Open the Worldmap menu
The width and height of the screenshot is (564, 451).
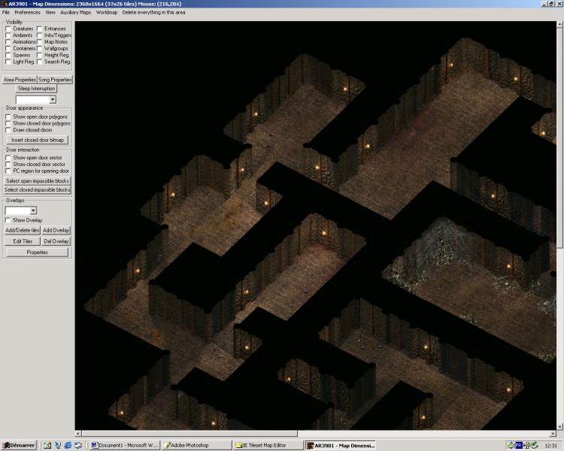click(107, 12)
